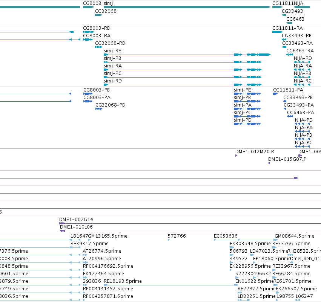Select transcript NijA-RD
321x302 pixels.
click(x=303, y=58)
